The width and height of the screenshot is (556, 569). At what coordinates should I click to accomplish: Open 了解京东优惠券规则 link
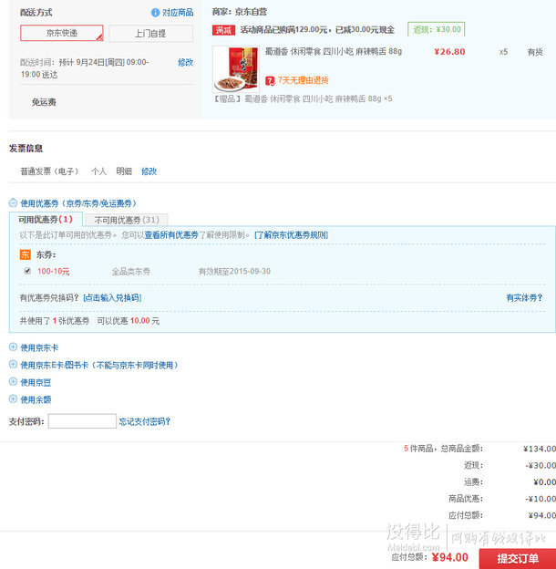(292, 234)
